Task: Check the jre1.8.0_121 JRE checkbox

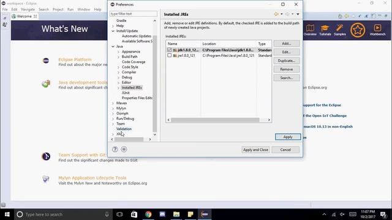Action: [170, 56]
